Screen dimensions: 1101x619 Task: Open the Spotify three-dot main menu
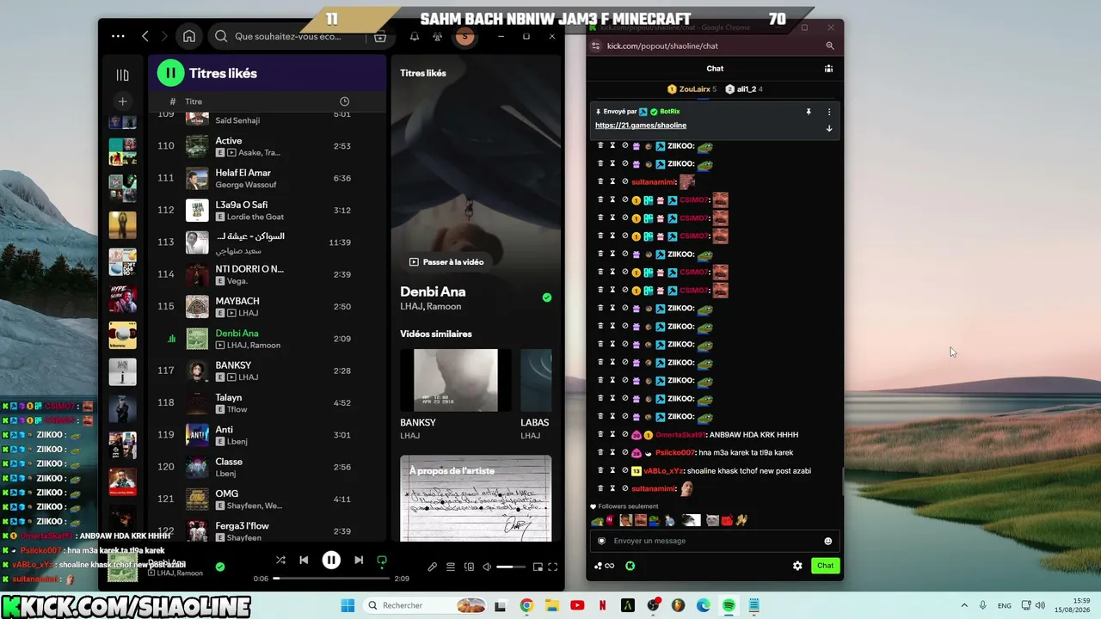[x=118, y=36]
